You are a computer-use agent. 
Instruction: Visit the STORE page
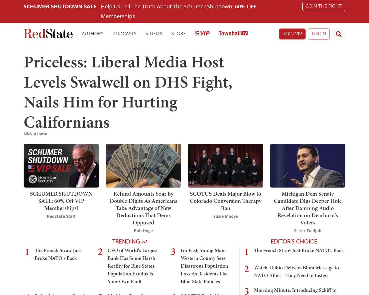[x=178, y=34]
